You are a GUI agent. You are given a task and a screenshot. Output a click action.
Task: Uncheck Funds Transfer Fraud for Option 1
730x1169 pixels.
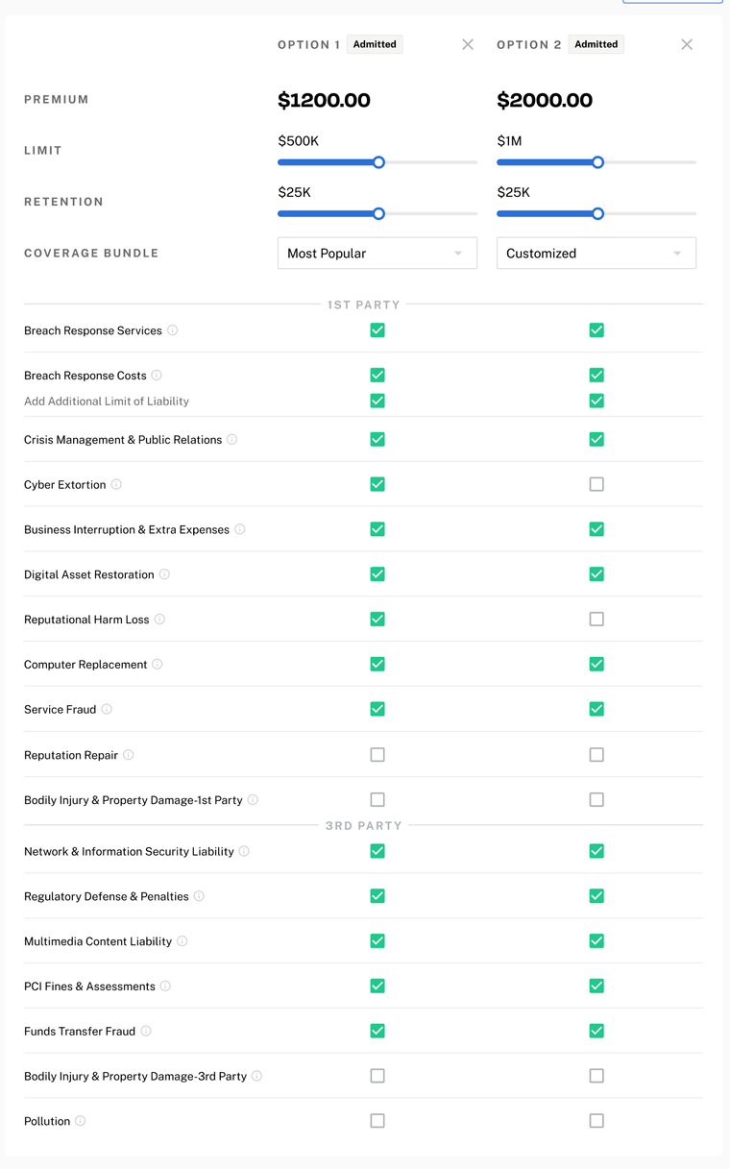(x=377, y=1032)
